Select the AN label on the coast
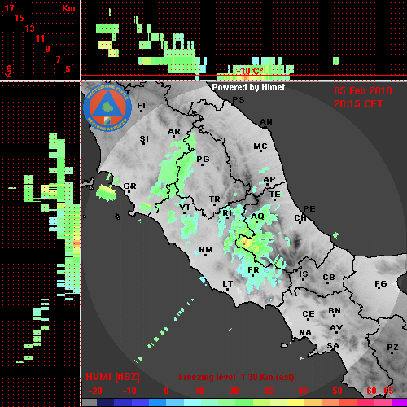The height and width of the screenshot is (407, 407). tap(266, 122)
